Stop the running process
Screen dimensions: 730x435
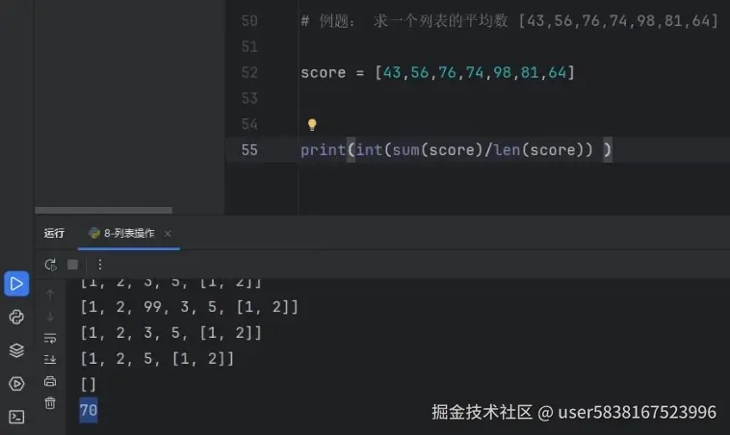(72, 265)
